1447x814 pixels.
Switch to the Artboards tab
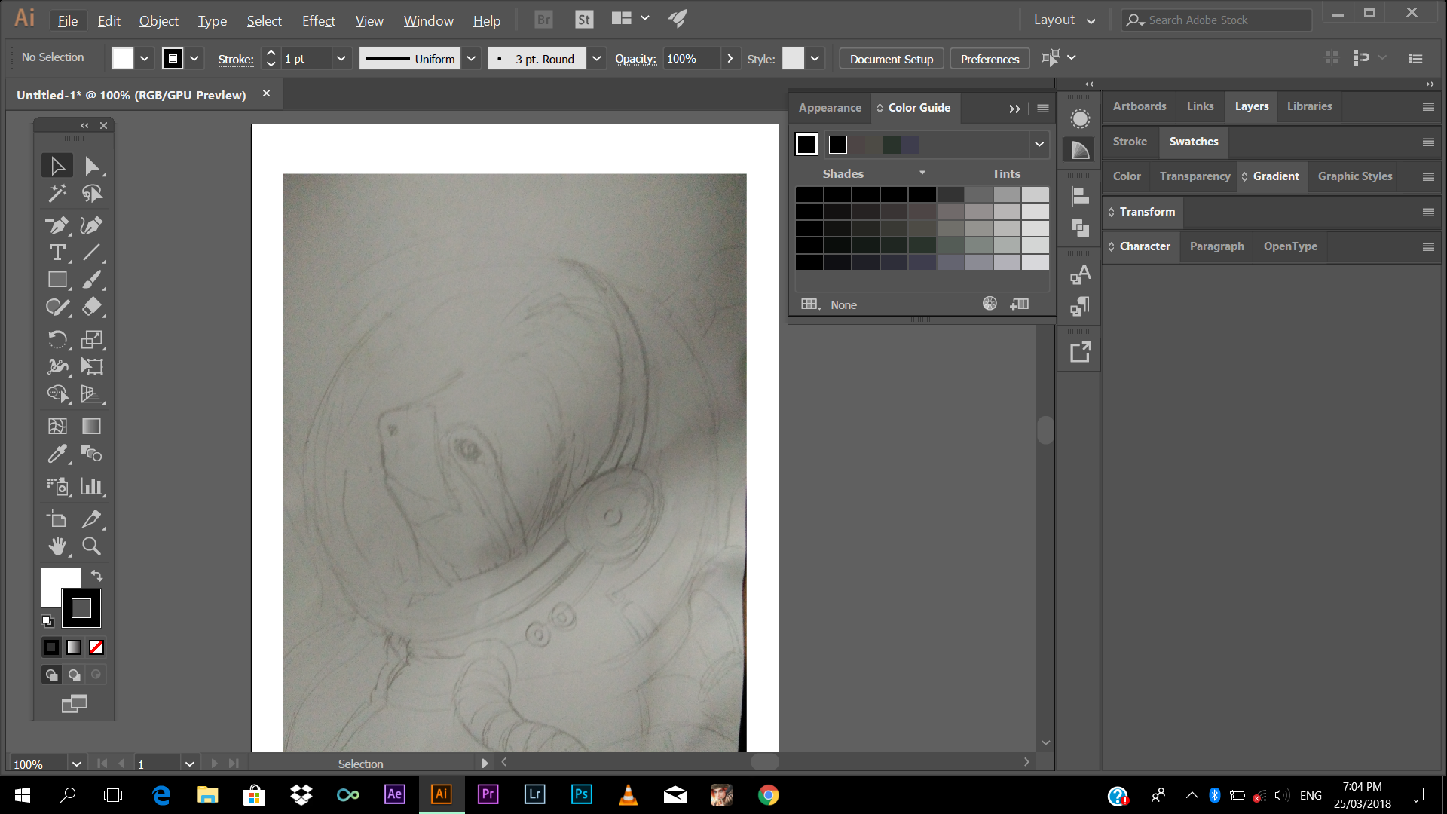[x=1140, y=106]
